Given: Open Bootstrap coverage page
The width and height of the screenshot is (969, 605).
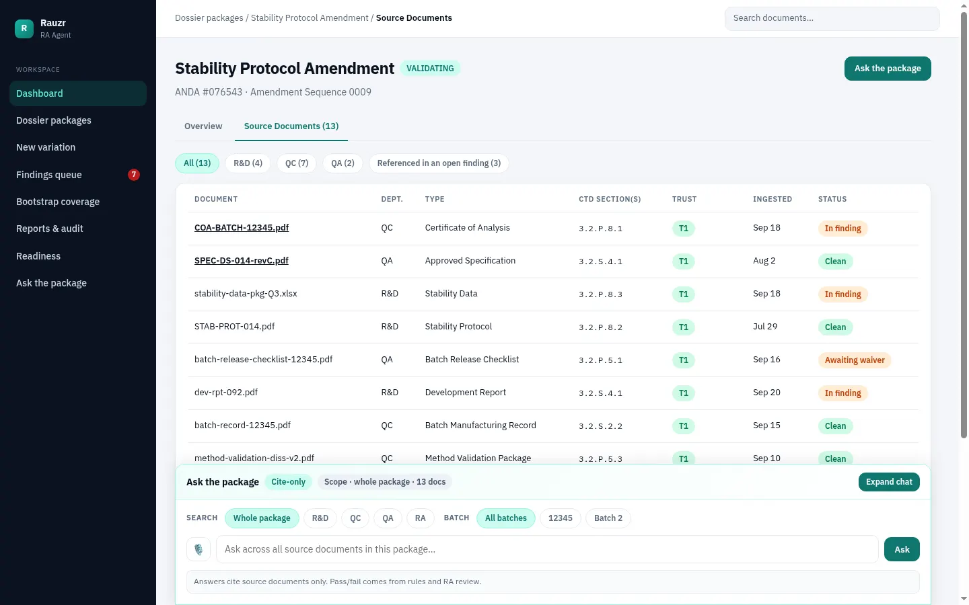Looking at the screenshot, I should click(x=78, y=202).
